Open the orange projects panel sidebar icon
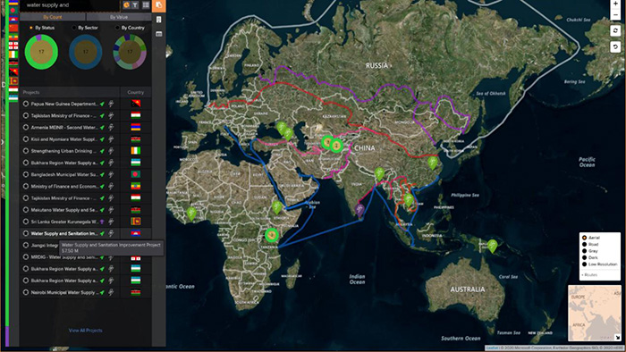 [x=159, y=5]
